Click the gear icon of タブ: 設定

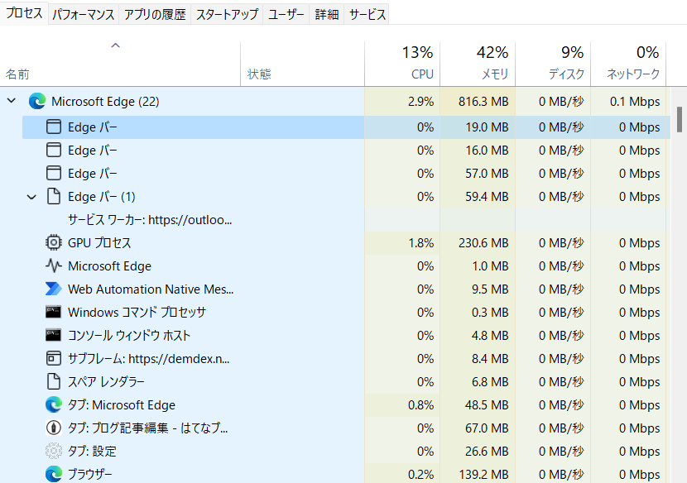tap(54, 451)
